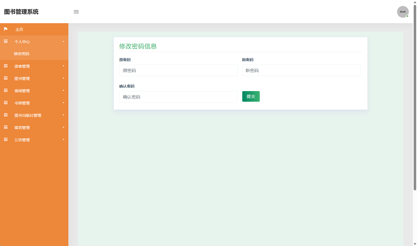Click into the 原密码 input field

178,70
